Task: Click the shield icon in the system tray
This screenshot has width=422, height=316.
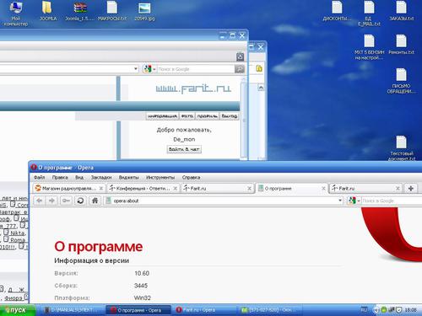Action: (398, 310)
